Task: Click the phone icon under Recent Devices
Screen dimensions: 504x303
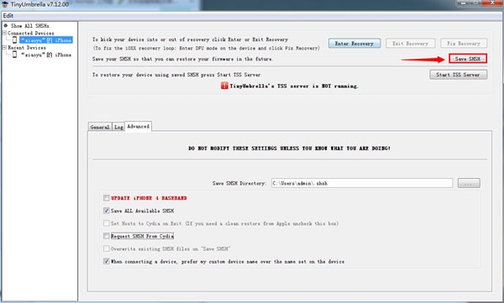Action: pos(14,55)
